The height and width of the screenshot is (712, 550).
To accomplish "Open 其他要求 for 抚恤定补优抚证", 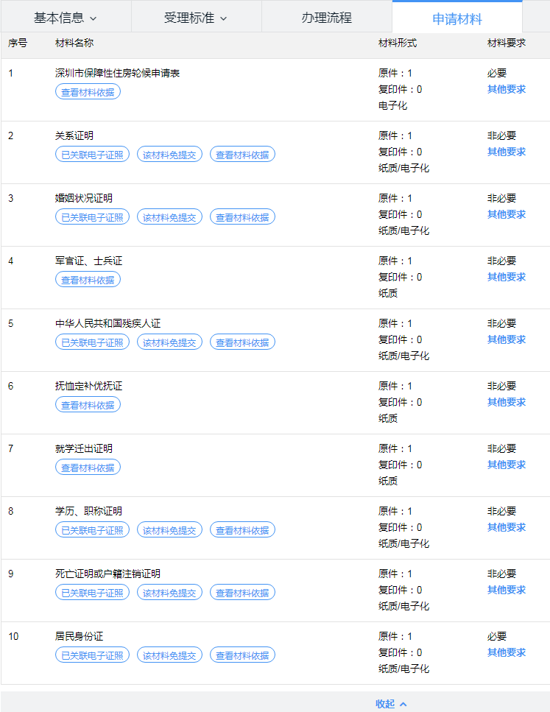I will click(507, 403).
